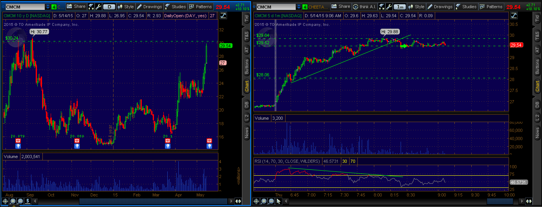Image resolution: width=542 pixels, height=207 pixels.
Task: Click expand time axis arrows under left chart
Action: pos(238,201)
